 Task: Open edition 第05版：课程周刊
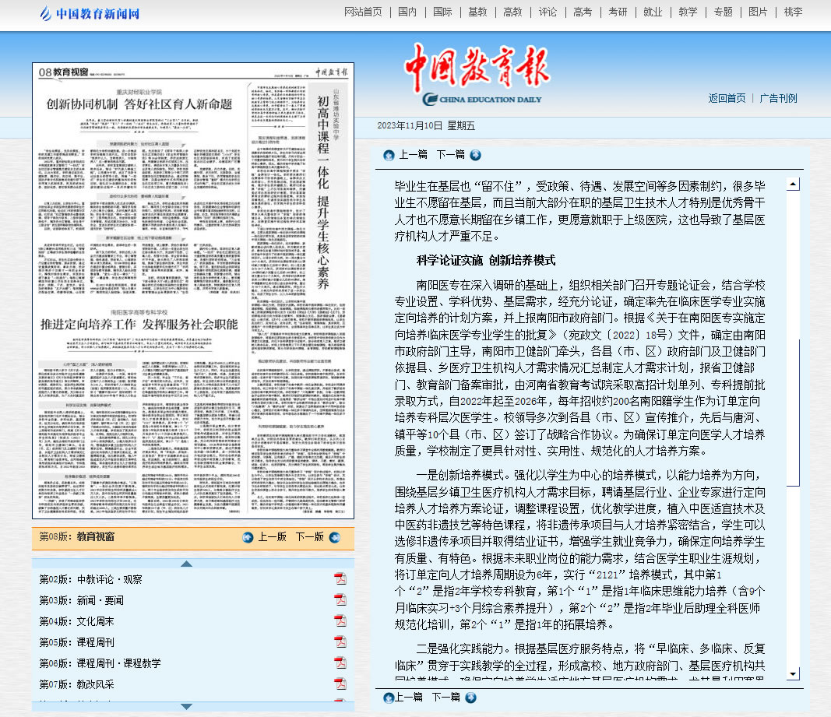coord(77,642)
